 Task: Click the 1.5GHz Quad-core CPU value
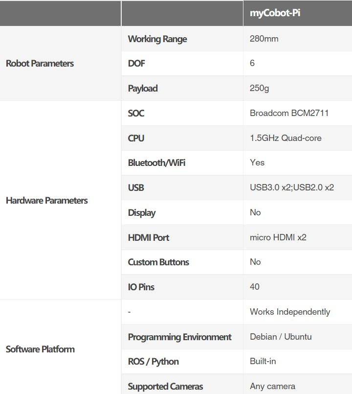[286, 138]
